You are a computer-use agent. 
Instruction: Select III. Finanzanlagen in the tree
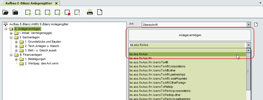(31, 55)
